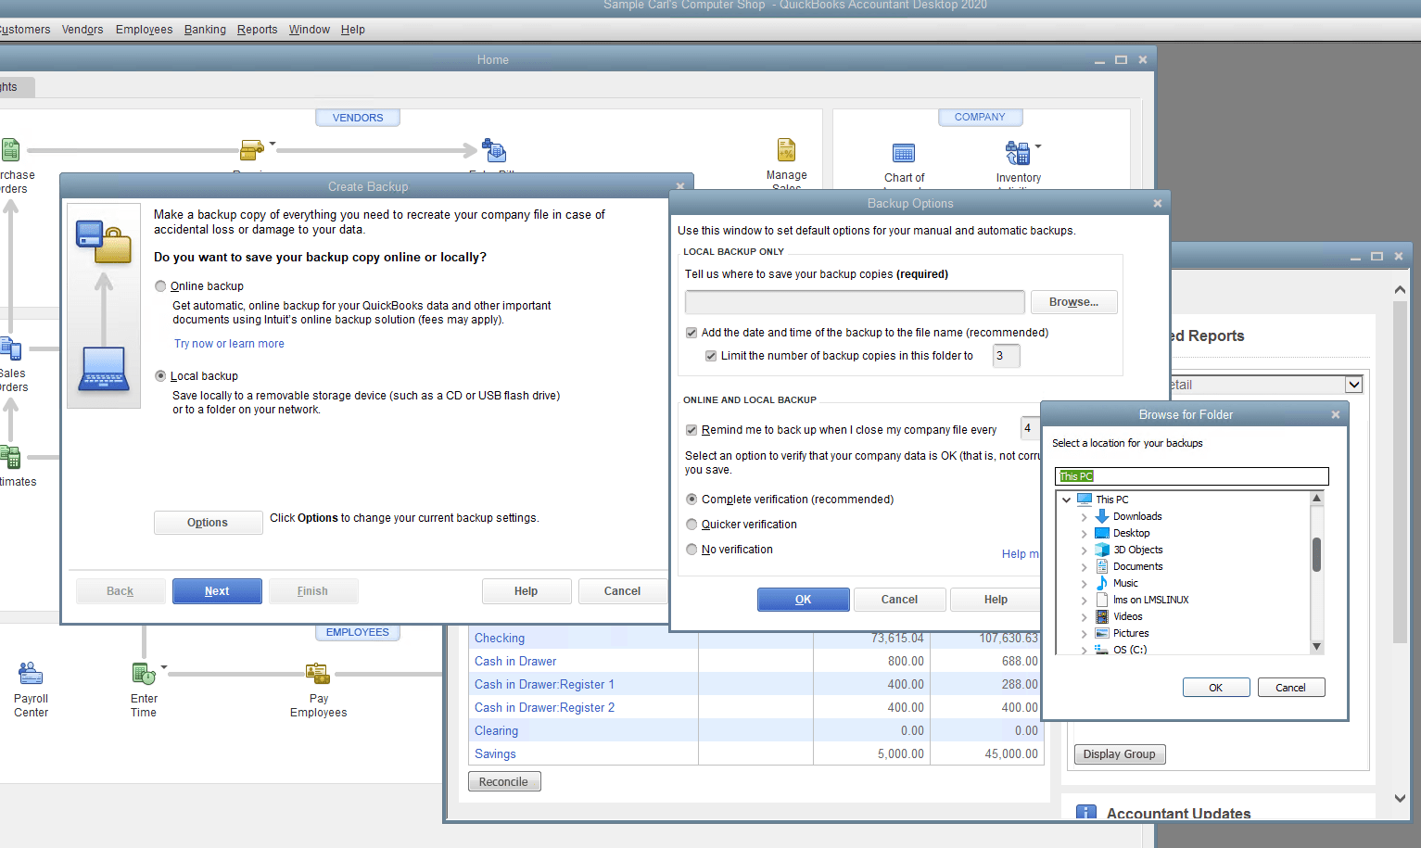Toggle the remind me to back up checkbox
The image size is (1421, 848).
pyautogui.click(x=691, y=430)
